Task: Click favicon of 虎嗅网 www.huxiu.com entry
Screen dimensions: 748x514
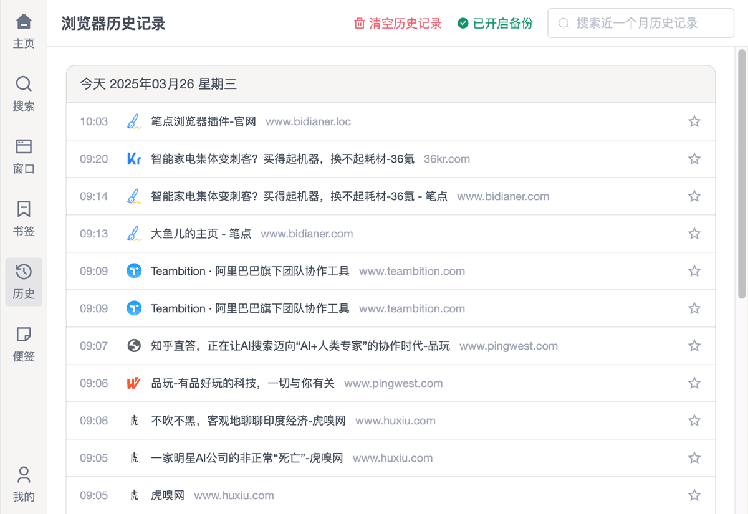Action: (134, 495)
